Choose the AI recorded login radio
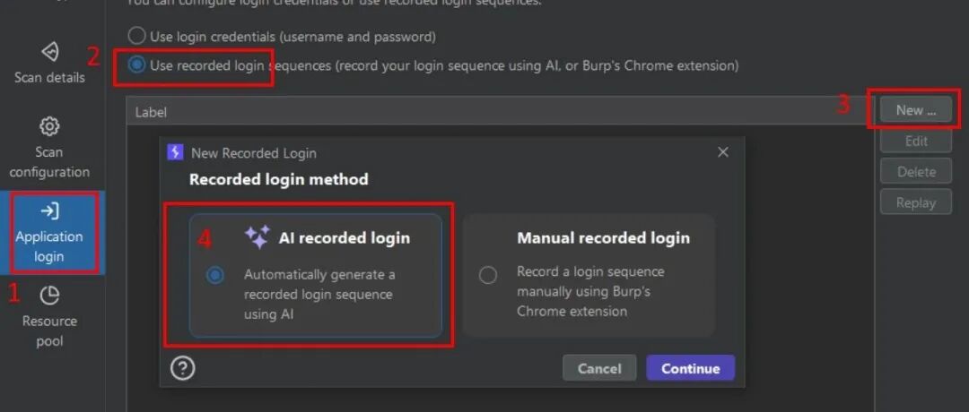This screenshot has height=412, width=969. [215, 275]
